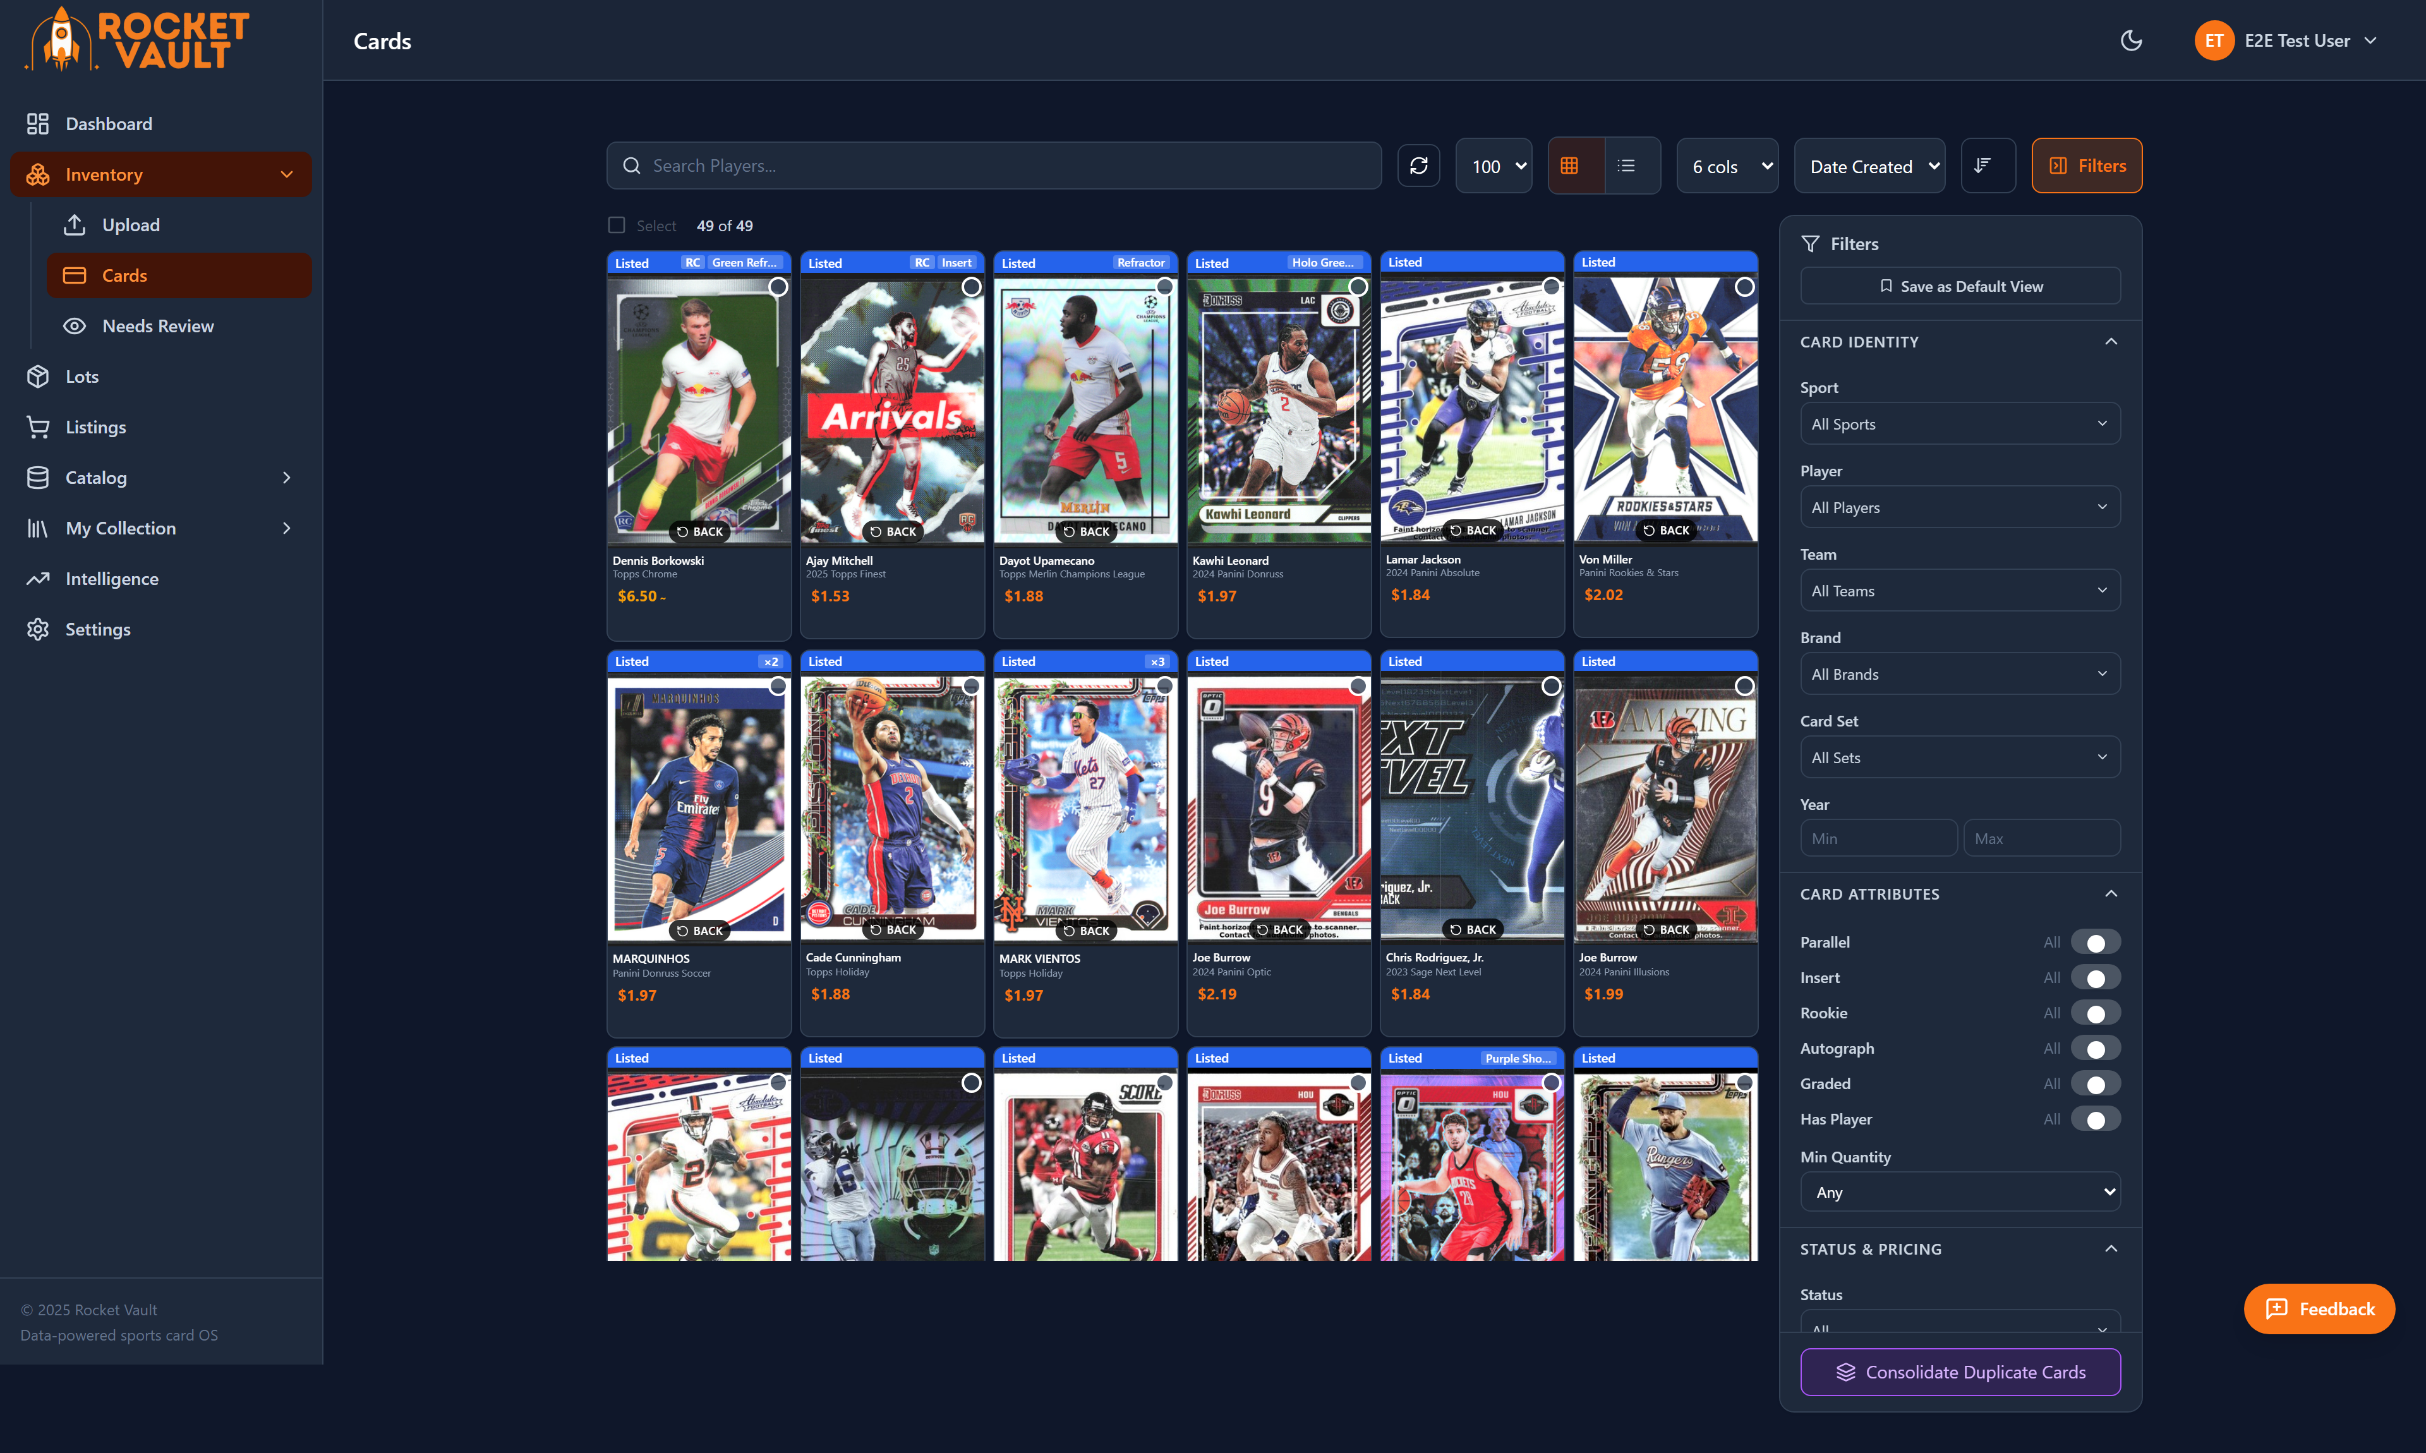The height and width of the screenshot is (1453, 2426).
Task: Switch to list view
Action: coord(1628,164)
